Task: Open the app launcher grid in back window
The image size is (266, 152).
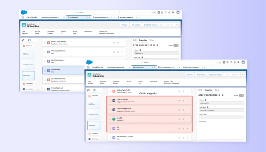Action: click(23, 18)
